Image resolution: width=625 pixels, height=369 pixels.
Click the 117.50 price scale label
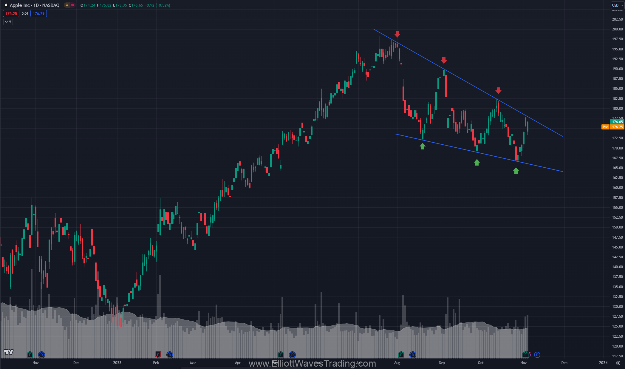point(617,356)
